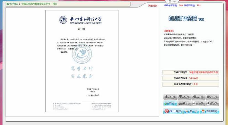Click the fullscreen expand icon at top

170,1
